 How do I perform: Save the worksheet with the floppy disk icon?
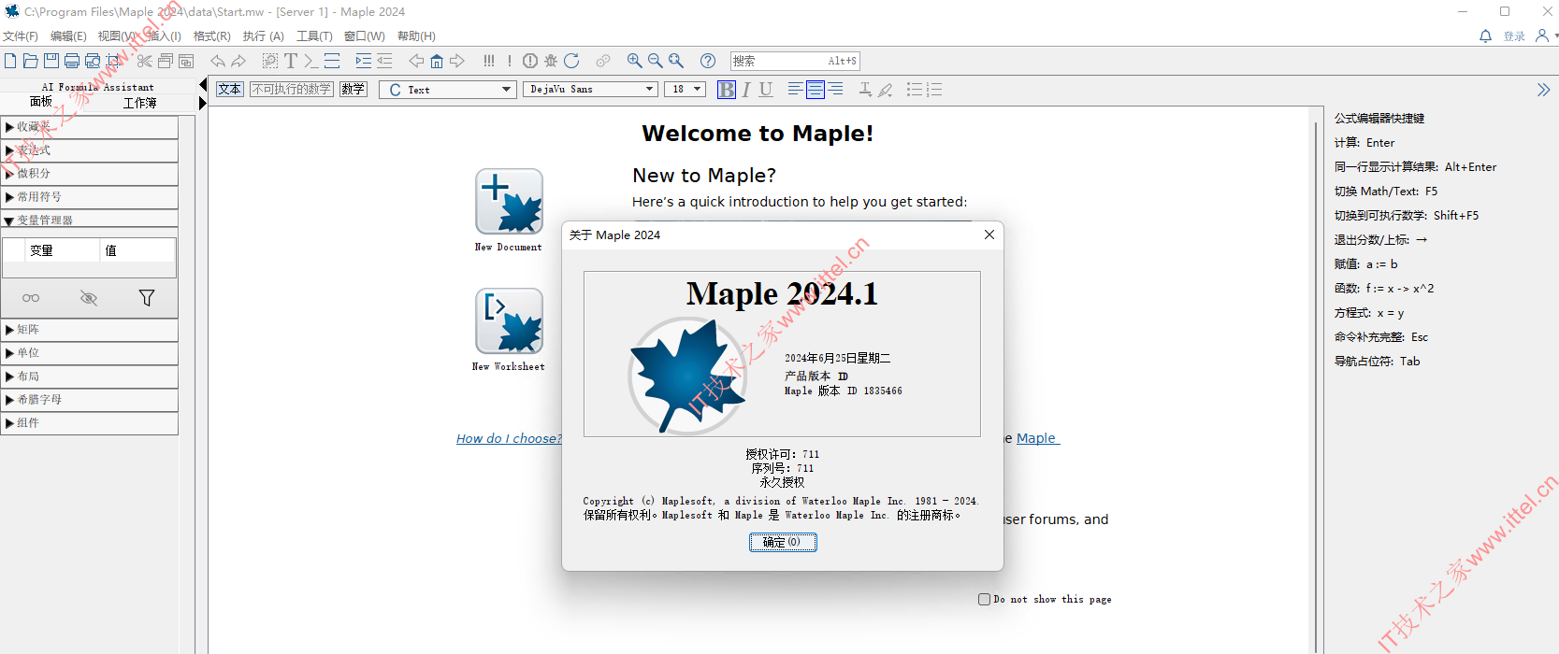point(51,61)
